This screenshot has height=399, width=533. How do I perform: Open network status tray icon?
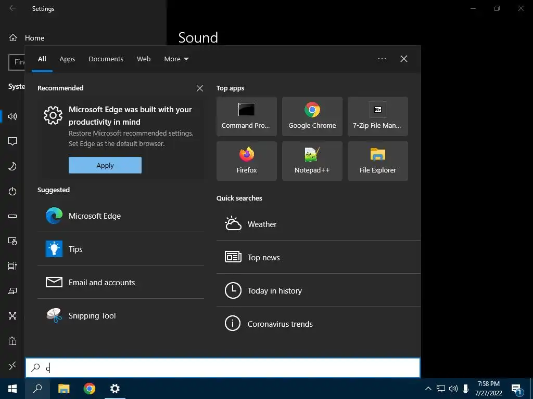click(x=441, y=389)
